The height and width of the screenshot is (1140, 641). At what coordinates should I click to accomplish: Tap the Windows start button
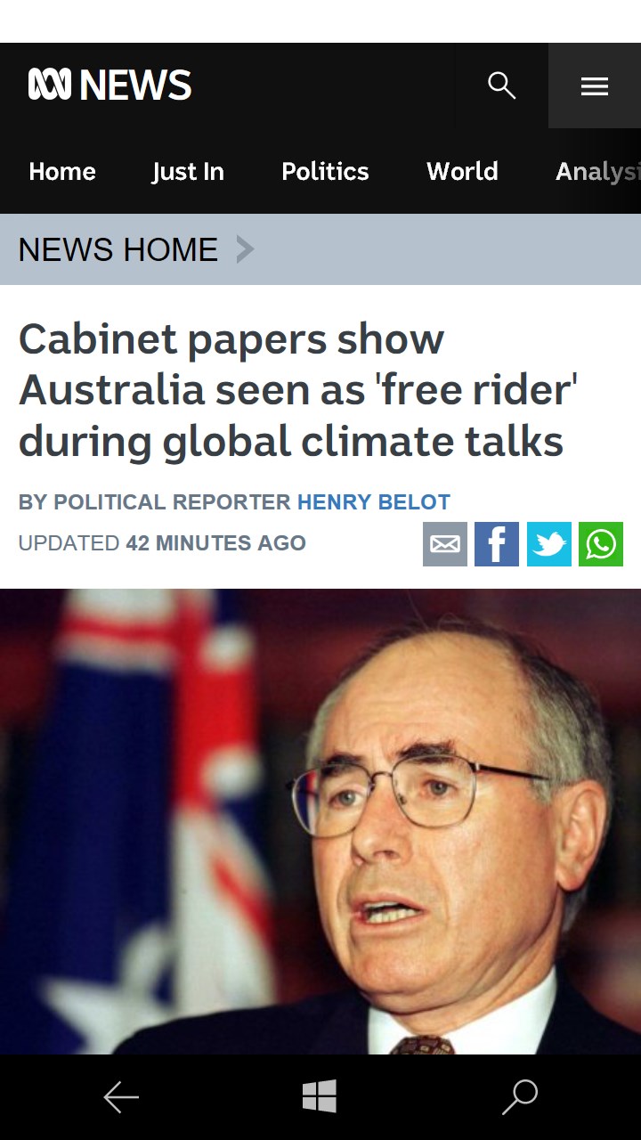(x=320, y=1096)
